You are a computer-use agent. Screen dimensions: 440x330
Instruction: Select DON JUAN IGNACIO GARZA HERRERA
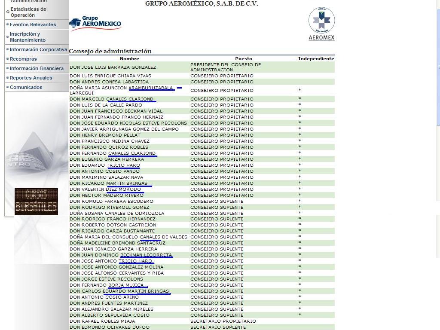point(113,249)
